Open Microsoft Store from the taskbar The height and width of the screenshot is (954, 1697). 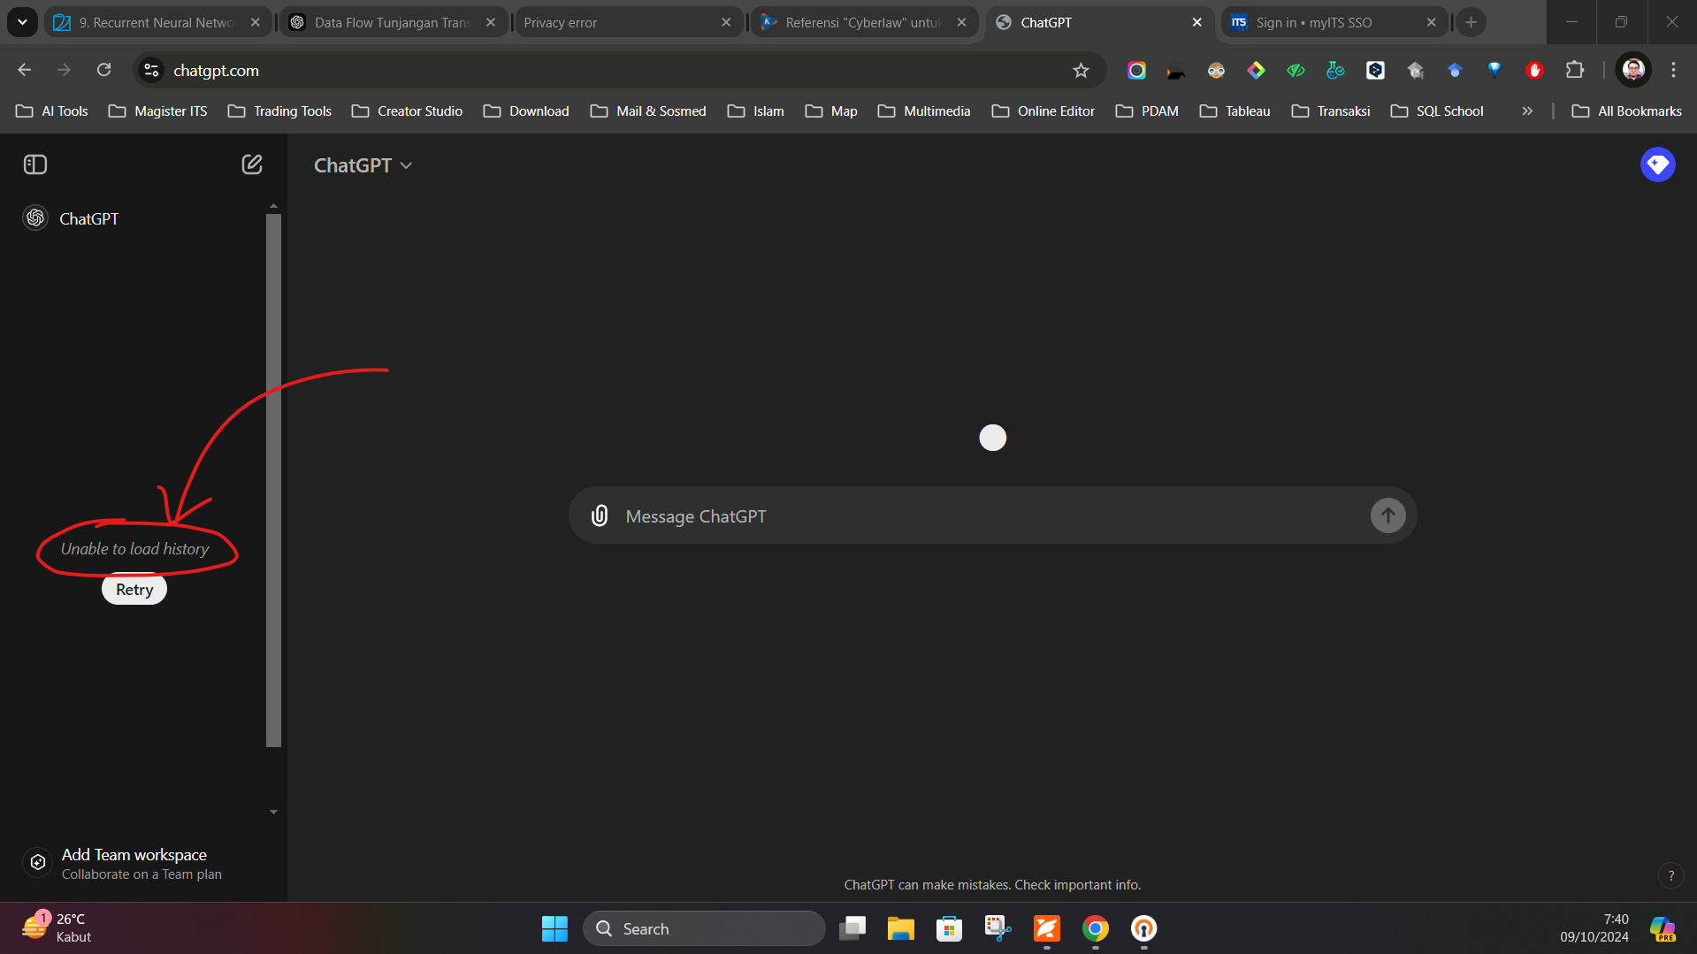(x=949, y=928)
